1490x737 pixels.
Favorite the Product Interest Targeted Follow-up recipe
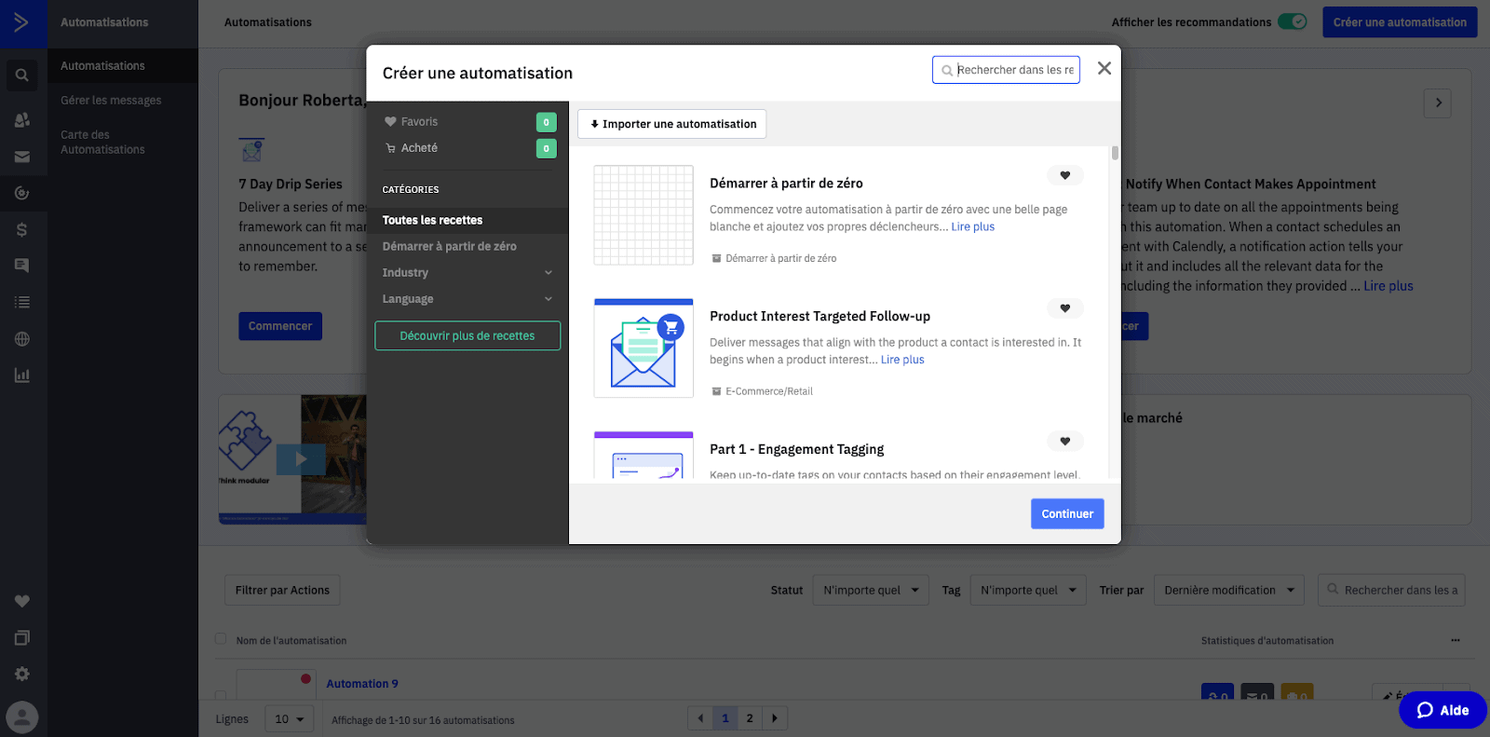click(1064, 308)
